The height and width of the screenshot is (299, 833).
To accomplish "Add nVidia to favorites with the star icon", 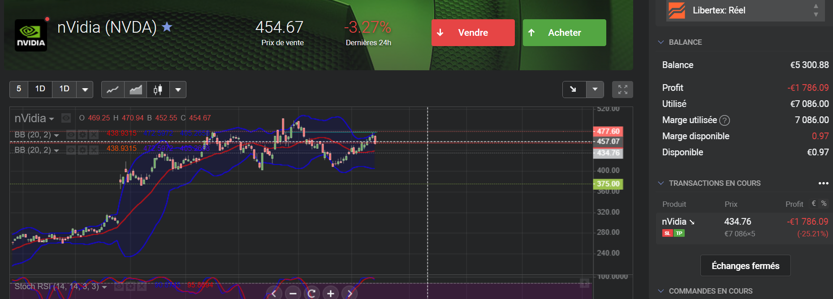I will (x=167, y=27).
